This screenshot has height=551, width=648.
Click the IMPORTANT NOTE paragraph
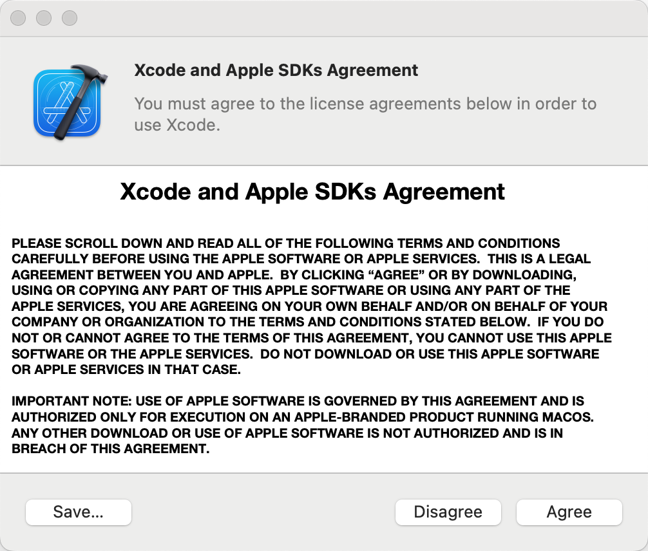coord(309,417)
